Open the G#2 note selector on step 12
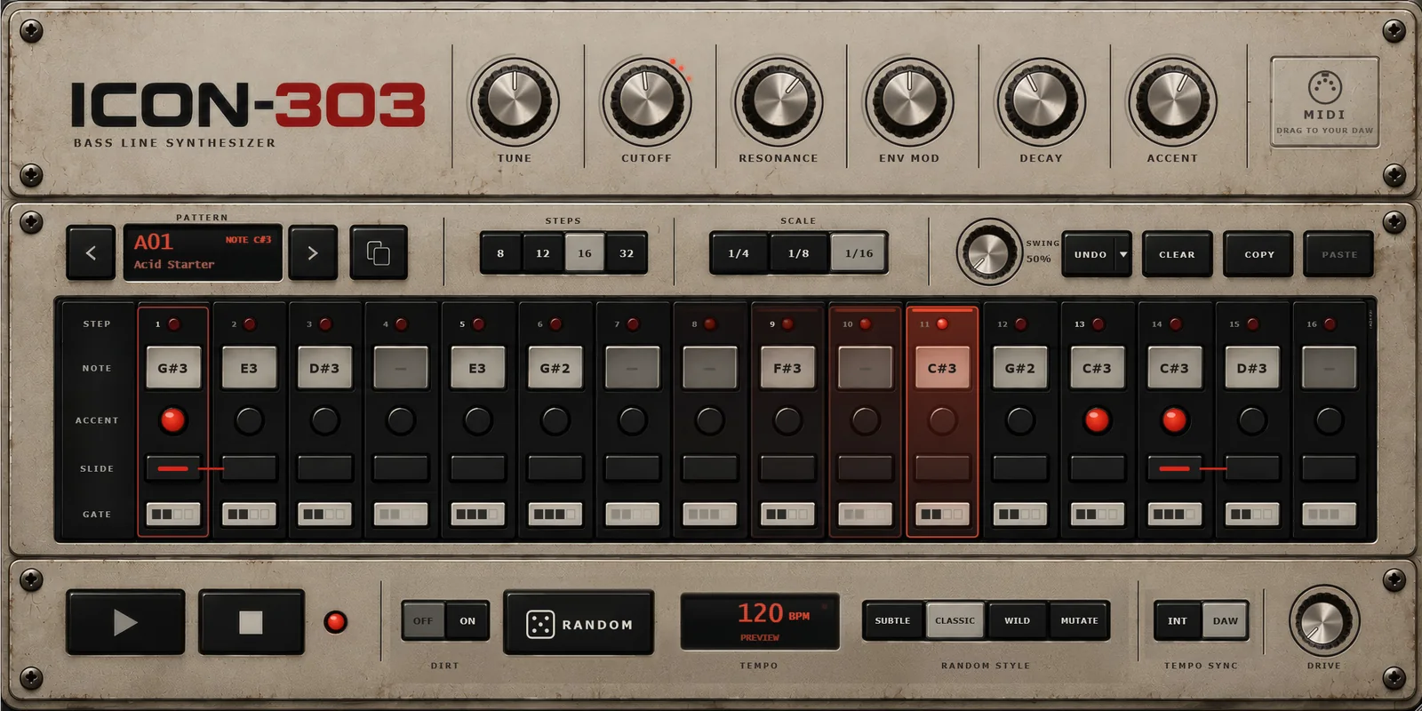 coord(1019,368)
